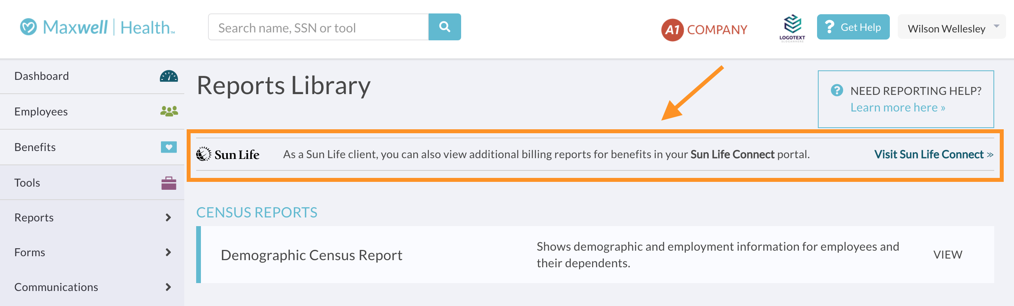The width and height of the screenshot is (1014, 306).
Task: Click the Logotext stacked layers logo
Action: 792,28
